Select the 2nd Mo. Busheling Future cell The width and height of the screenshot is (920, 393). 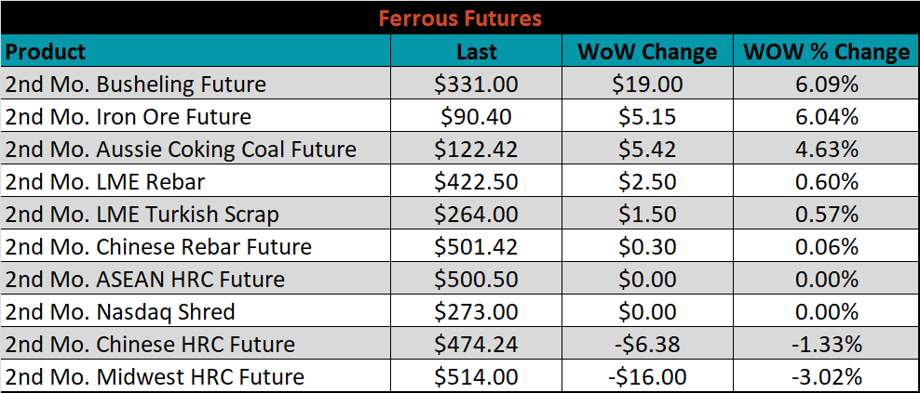point(196,84)
